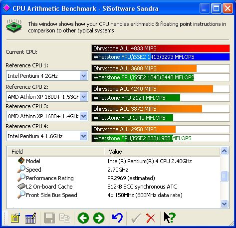Click the blue Refresh arrow icon
236x228 pixels.
pos(117,218)
